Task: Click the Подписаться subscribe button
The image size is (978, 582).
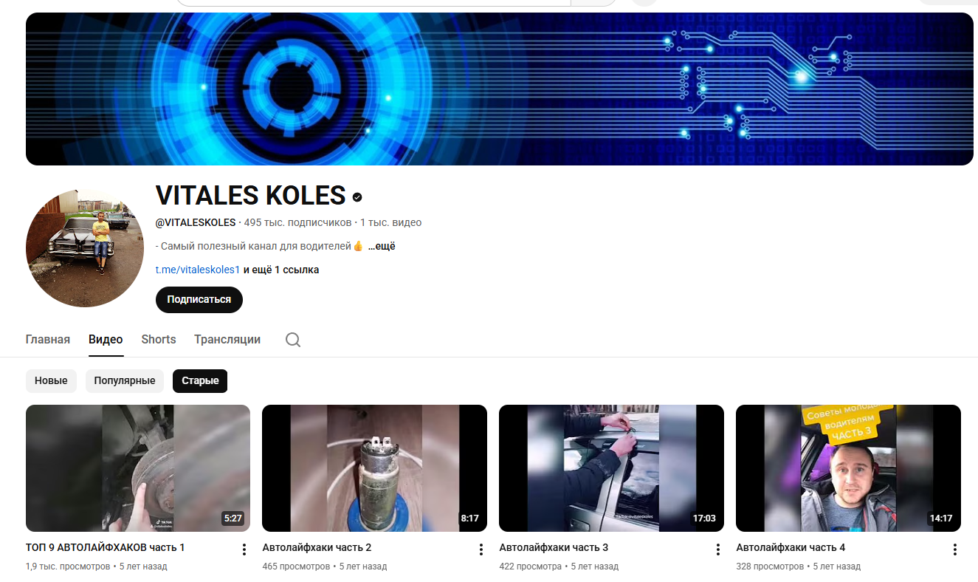Action: pos(199,300)
